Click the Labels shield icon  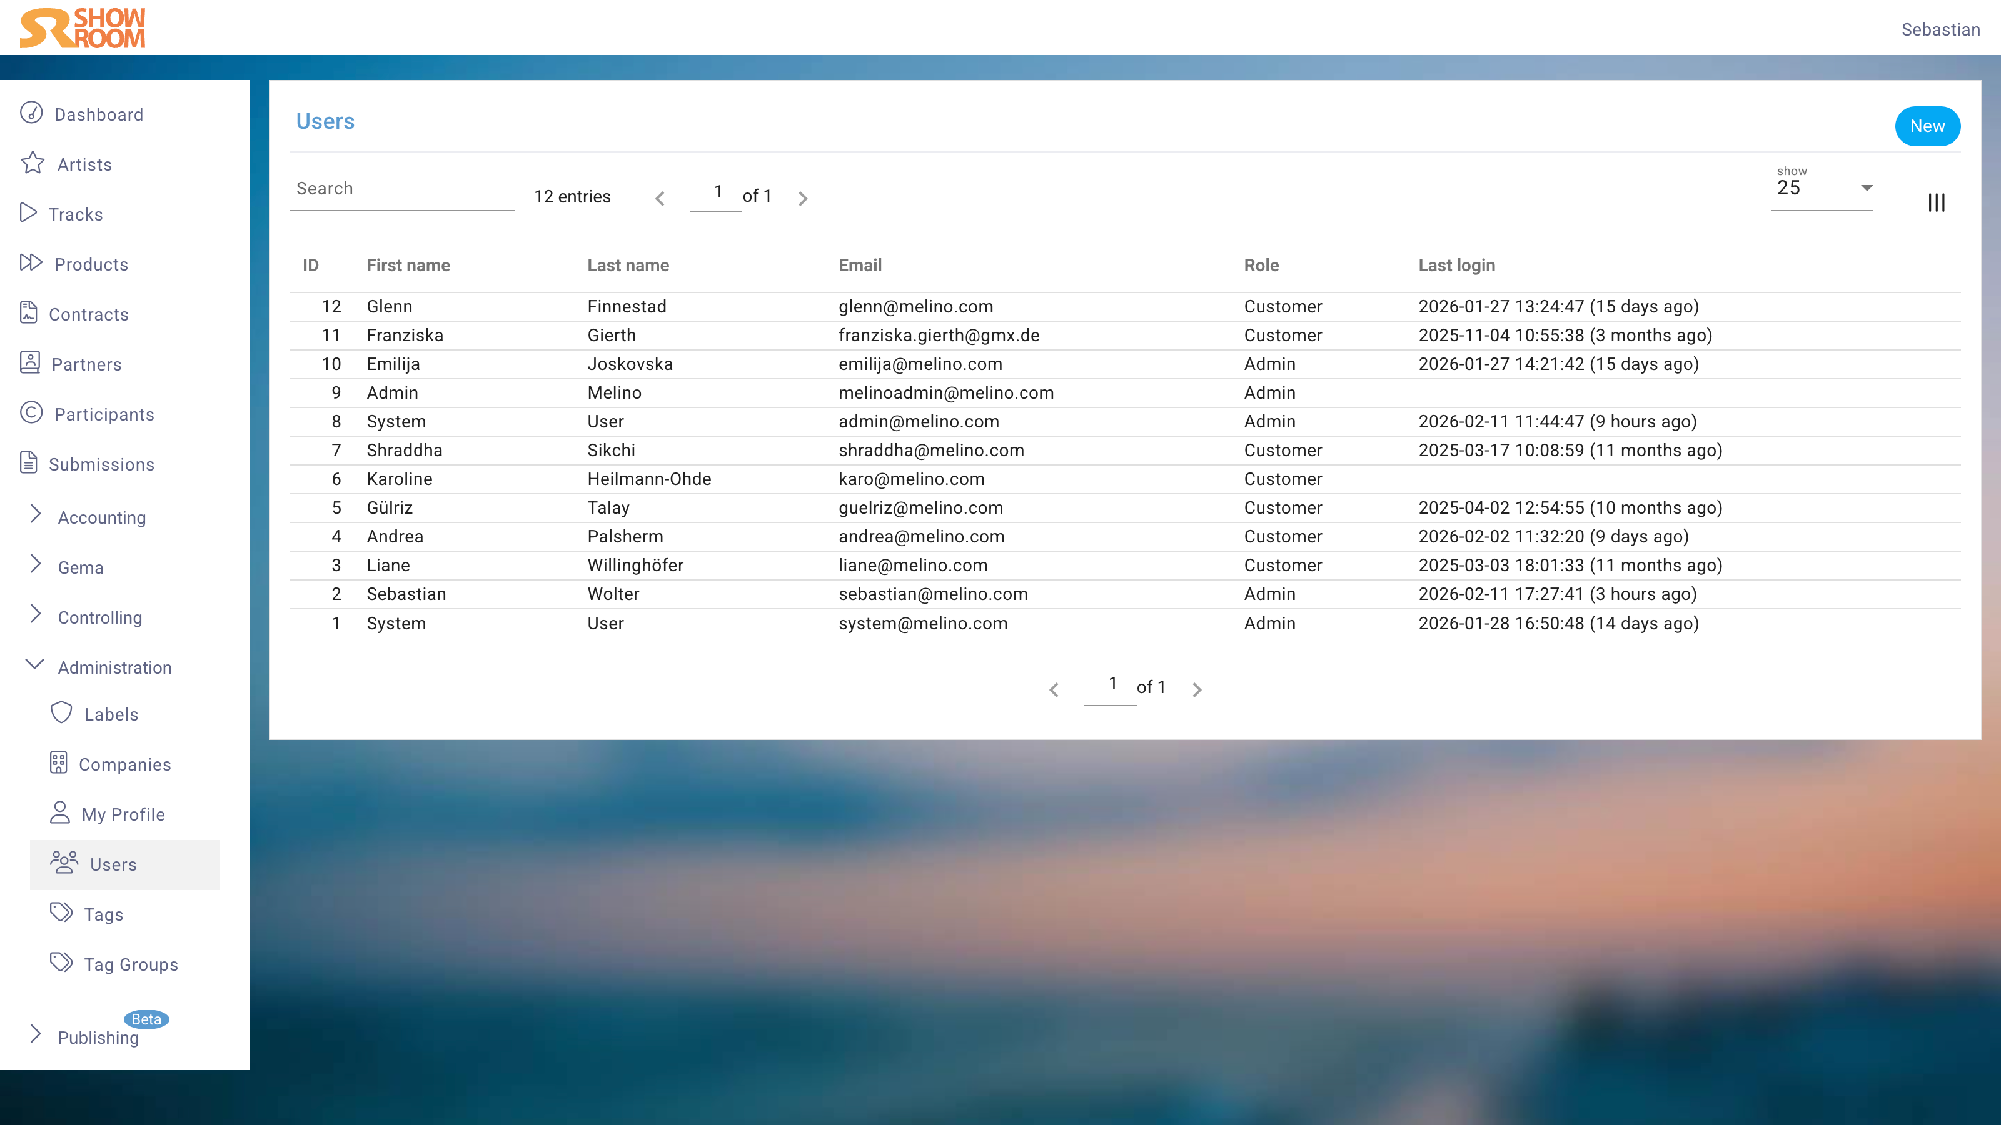[x=61, y=712]
